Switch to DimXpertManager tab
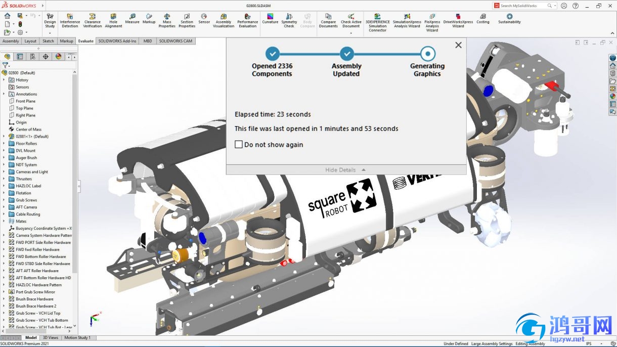Image resolution: width=617 pixels, height=347 pixels. (46, 57)
